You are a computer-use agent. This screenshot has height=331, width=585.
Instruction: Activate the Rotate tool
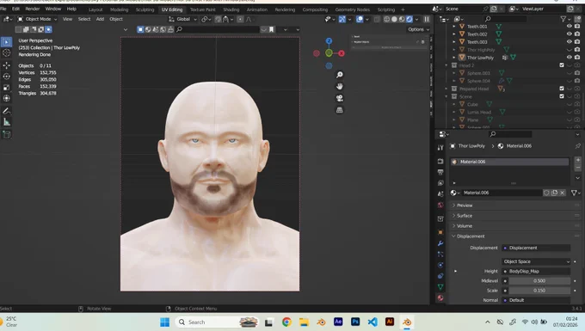(x=6, y=77)
